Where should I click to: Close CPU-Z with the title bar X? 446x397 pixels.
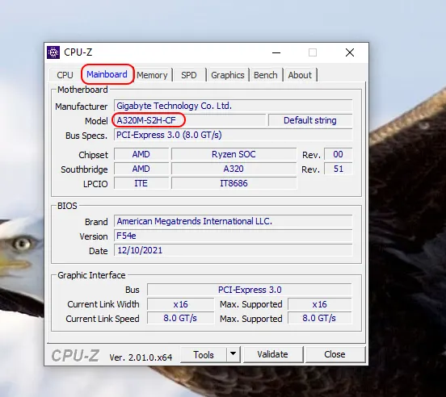(x=350, y=52)
